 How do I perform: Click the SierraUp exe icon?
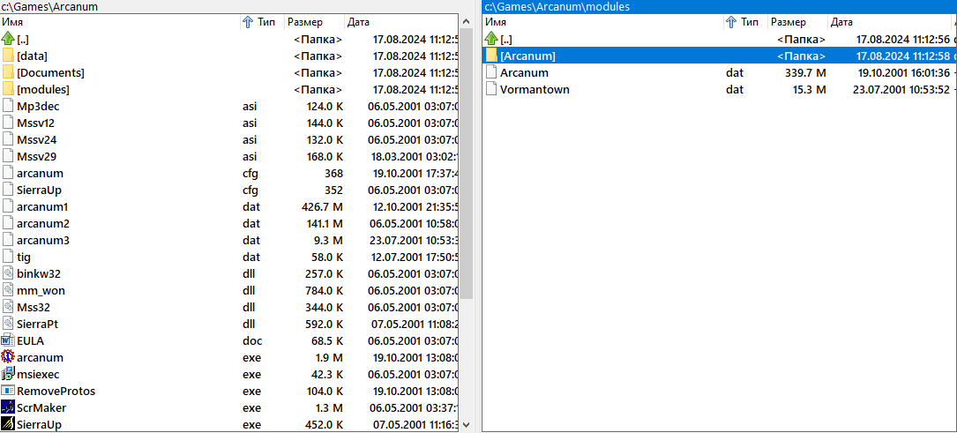[x=8, y=424]
